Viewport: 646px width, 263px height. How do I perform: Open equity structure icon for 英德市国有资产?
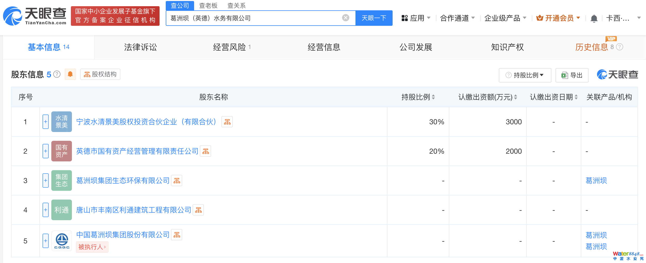click(x=205, y=151)
